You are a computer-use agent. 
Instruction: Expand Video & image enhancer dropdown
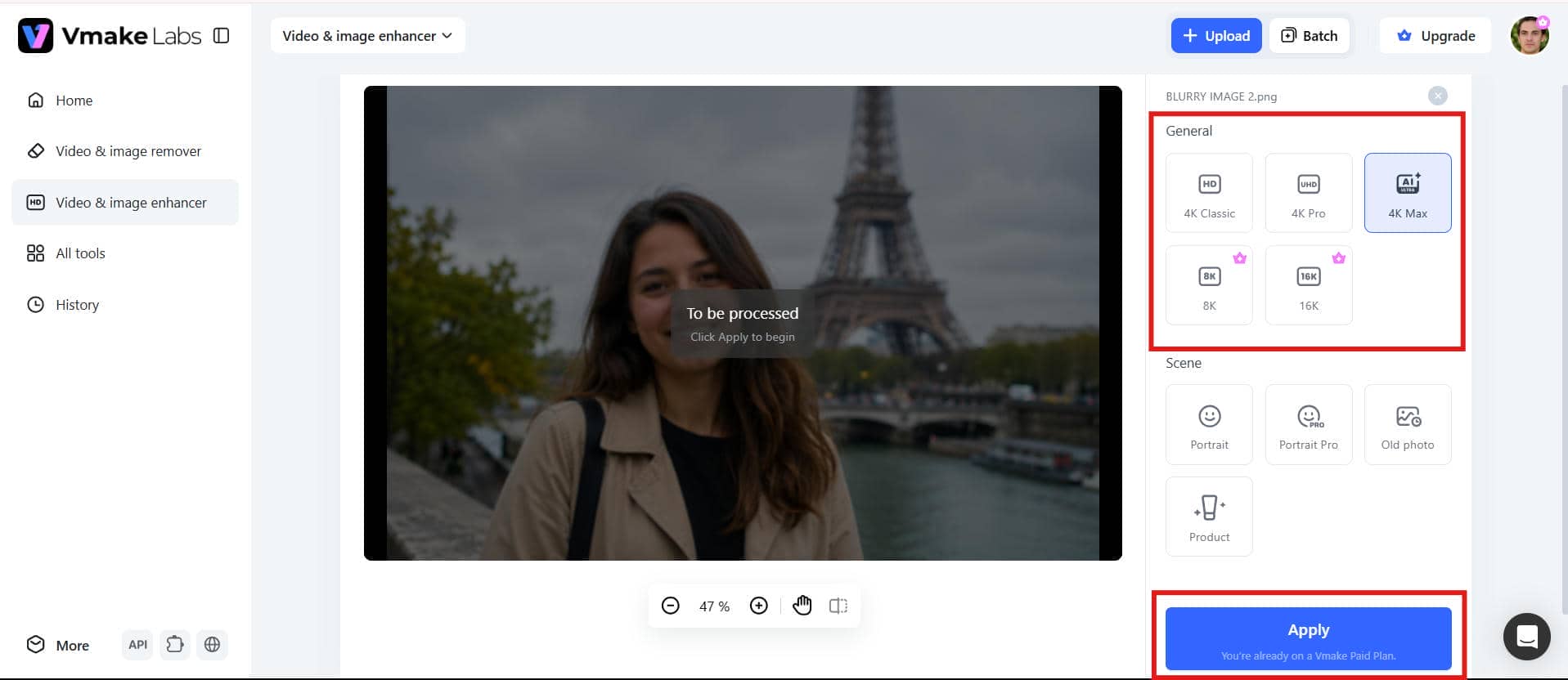click(367, 36)
